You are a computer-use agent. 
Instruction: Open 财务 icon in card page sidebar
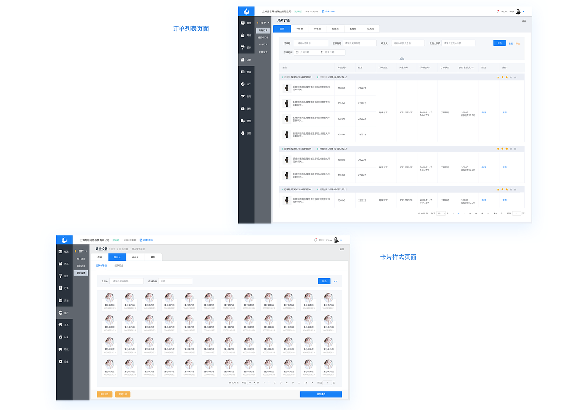pyautogui.click(x=61, y=337)
